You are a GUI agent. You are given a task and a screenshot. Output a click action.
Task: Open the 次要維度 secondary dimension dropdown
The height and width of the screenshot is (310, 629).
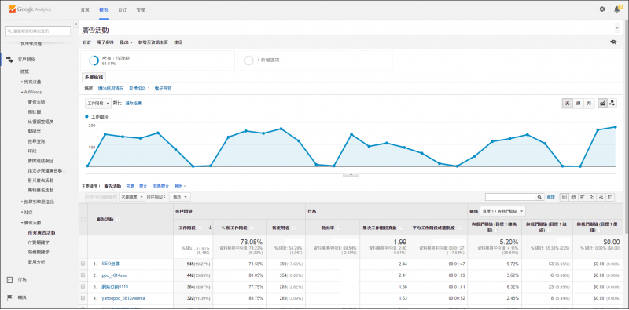(x=132, y=197)
